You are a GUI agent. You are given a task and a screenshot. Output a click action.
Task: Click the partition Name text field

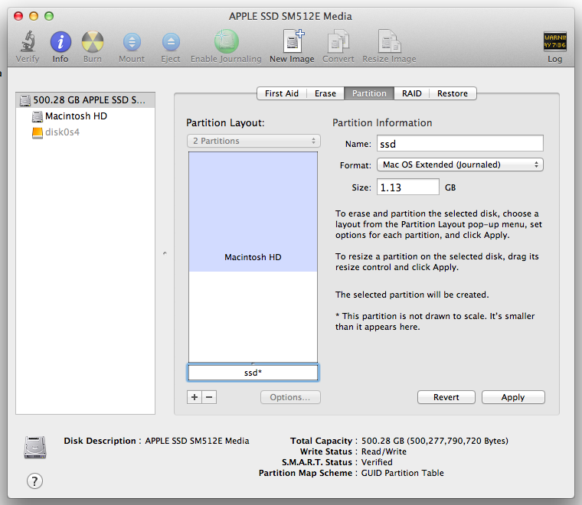pyautogui.click(x=459, y=144)
